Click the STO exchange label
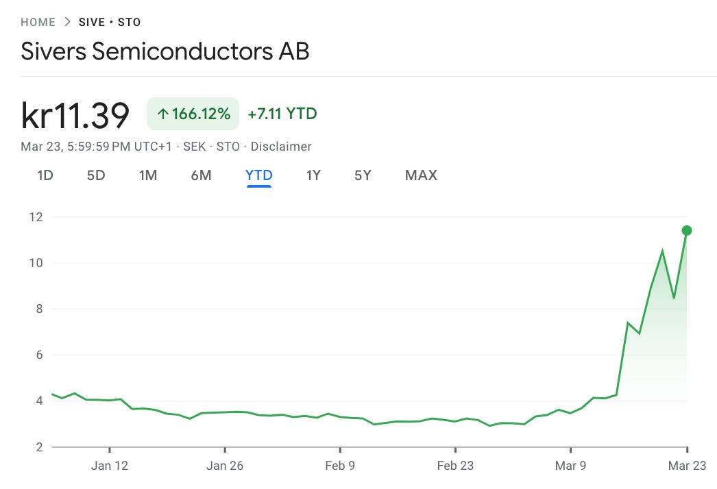This screenshot has width=717, height=489. [x=129, y=21]
